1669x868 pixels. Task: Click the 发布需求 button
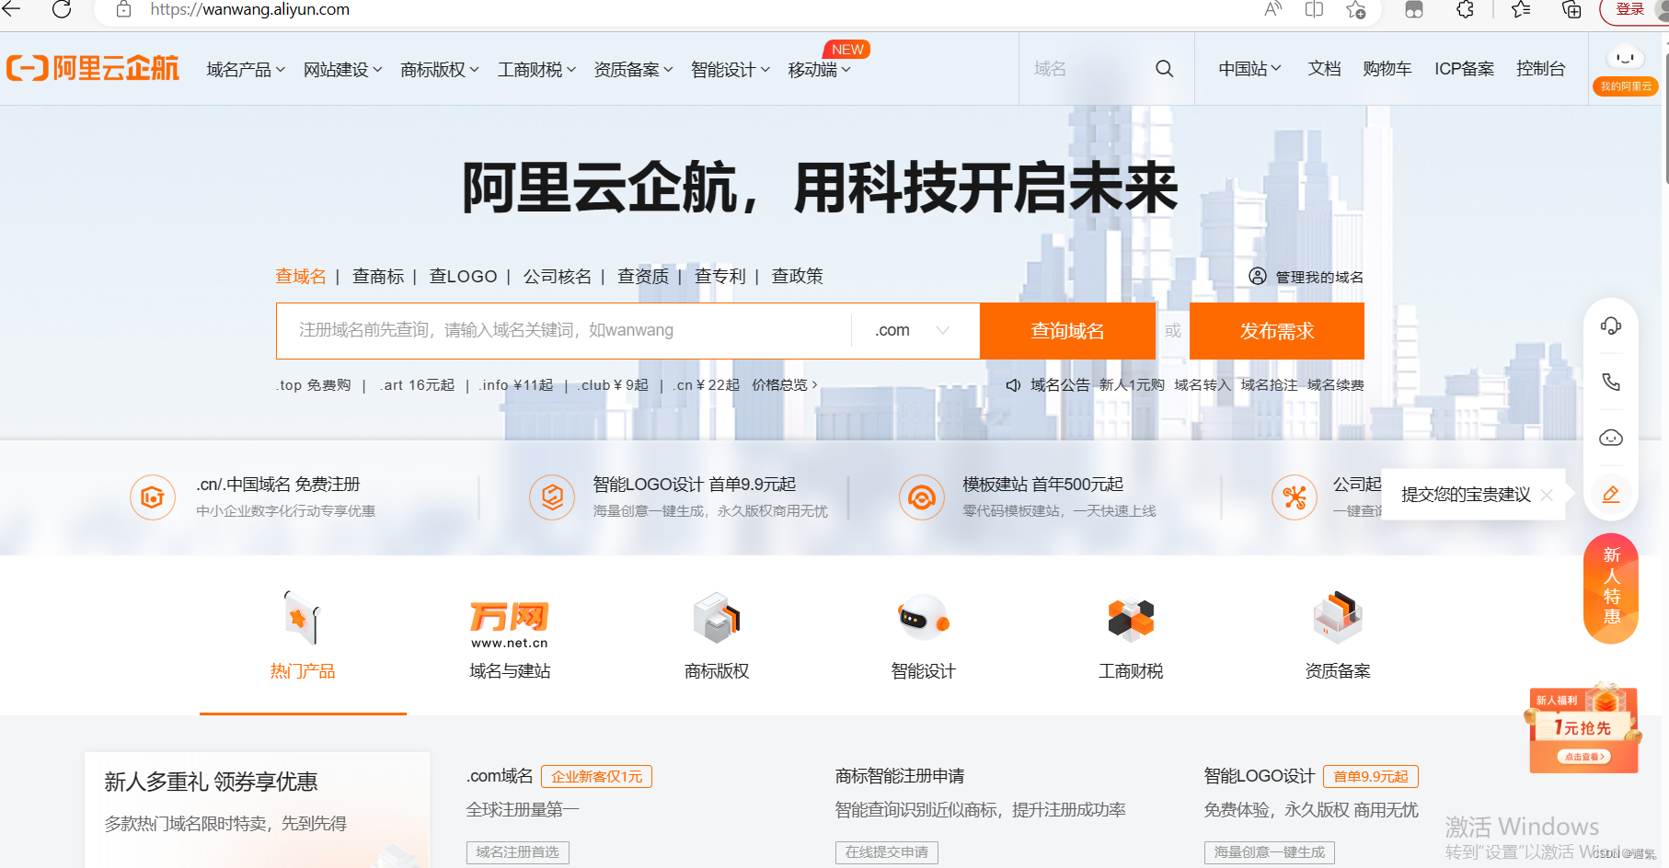pyautogui.click(x=1277, y=331)
